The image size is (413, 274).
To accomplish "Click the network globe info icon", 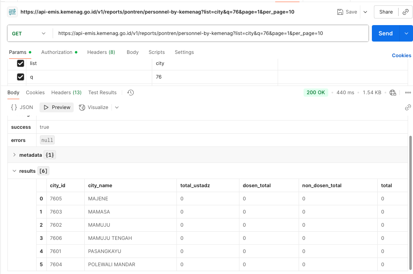I will tap(393, 93).
